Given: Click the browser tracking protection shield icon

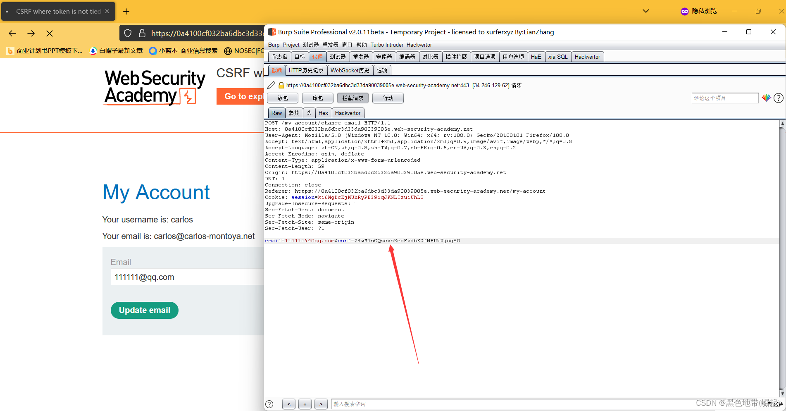Looking at the screenshot, I should (x=128, y=33).
